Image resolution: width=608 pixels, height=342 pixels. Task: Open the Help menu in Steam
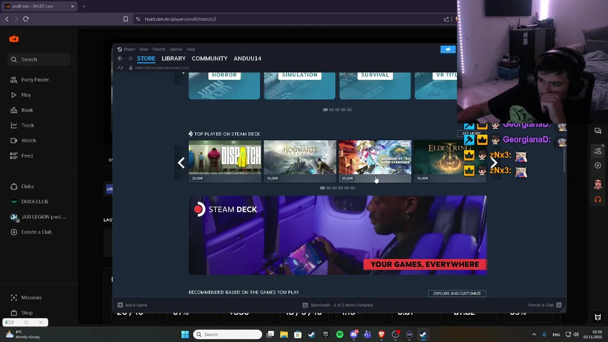pyautogui.click(x=191, y=49)
